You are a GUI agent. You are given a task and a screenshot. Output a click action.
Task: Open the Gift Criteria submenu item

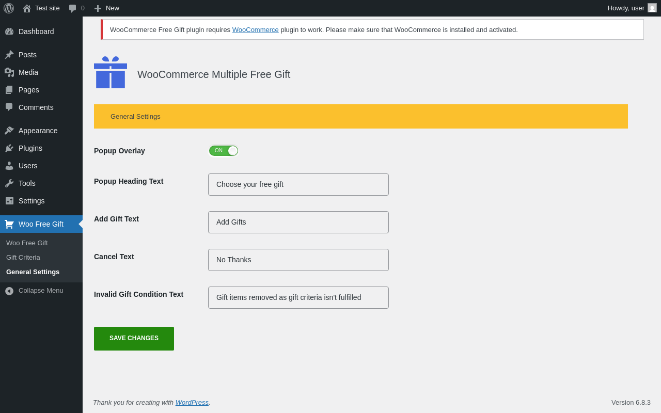point(23,257)
